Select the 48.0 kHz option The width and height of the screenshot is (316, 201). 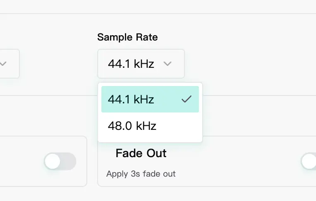coord(132,125)
